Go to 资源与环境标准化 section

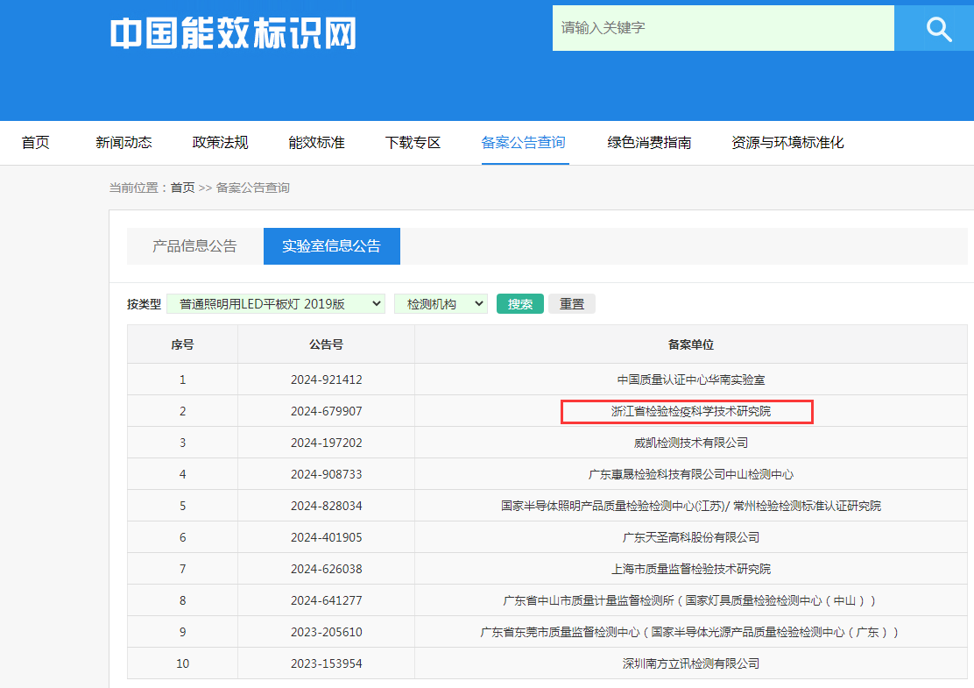coord(787,143)
